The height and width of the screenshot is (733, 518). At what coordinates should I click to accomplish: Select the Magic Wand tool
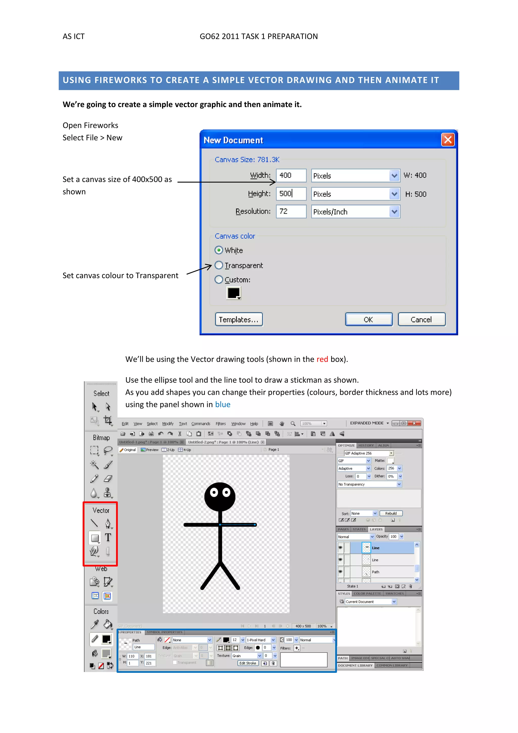click(94, 464)
